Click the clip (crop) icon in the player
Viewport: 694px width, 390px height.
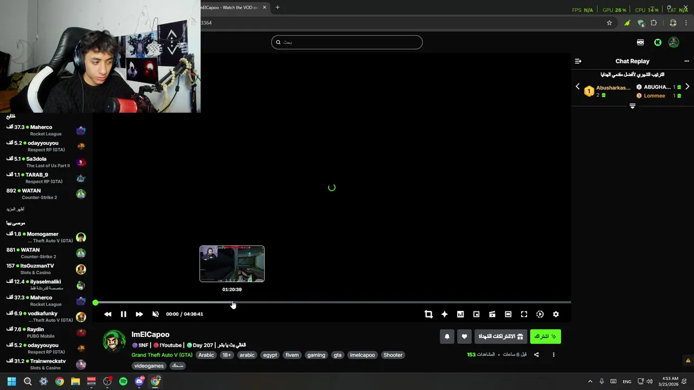[428, 314]
